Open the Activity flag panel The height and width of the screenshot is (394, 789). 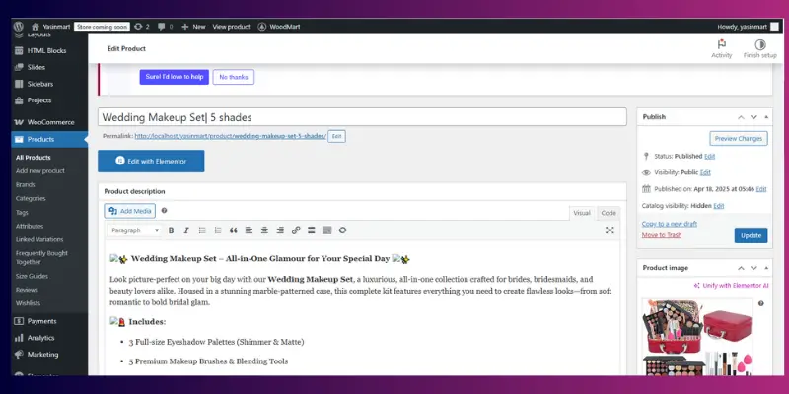tap(722, 48)
